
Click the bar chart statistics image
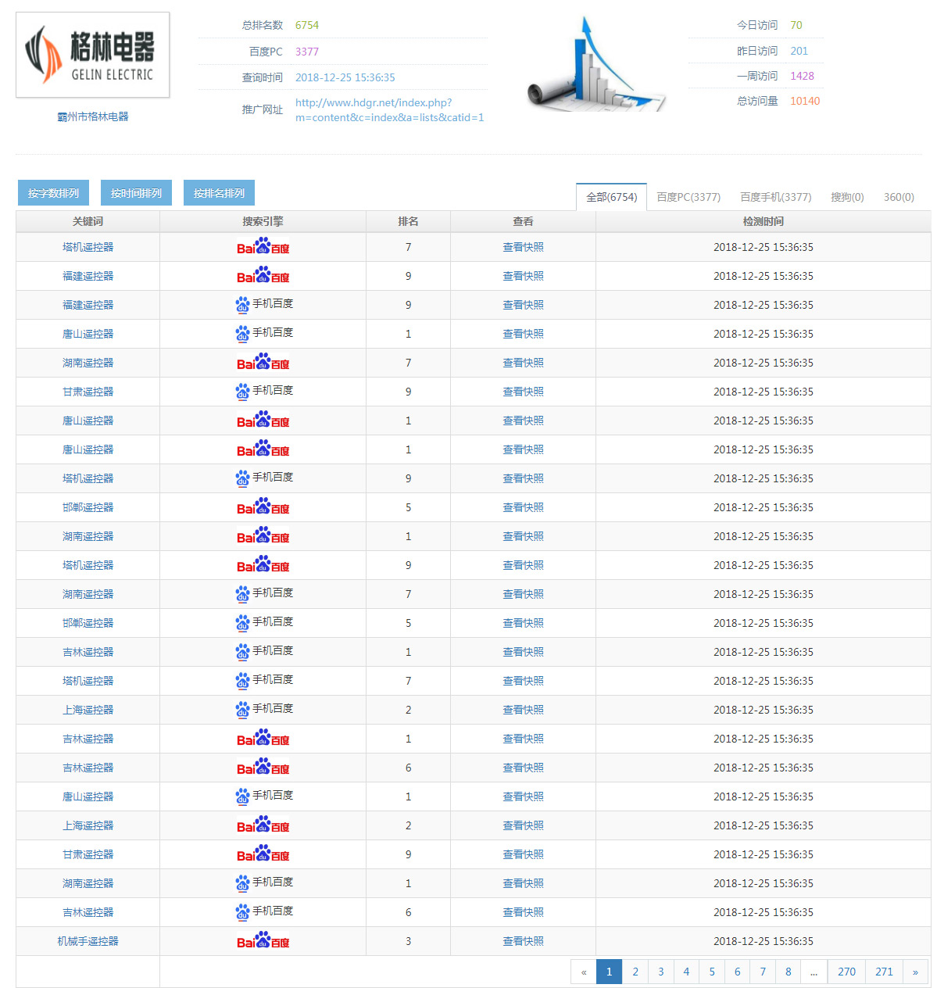click(596, 66)
